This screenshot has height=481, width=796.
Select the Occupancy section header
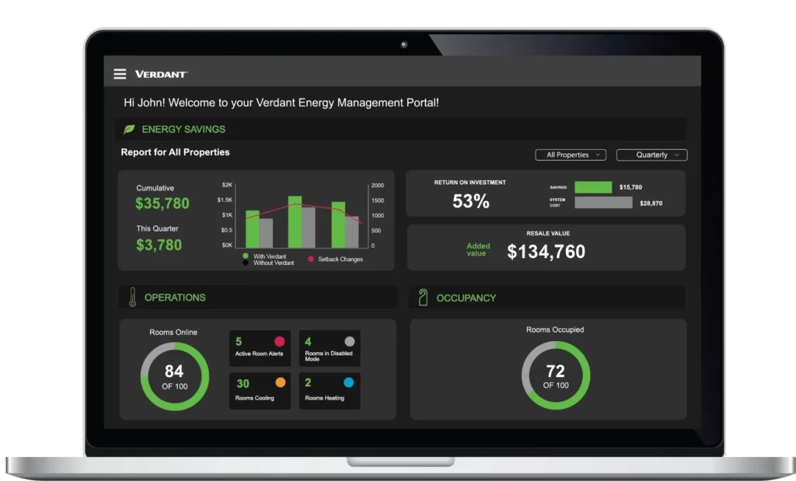coord(466,298)
